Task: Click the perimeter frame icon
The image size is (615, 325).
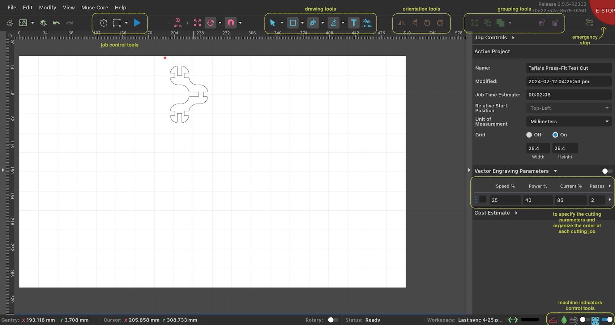Action: pos(116,23)
